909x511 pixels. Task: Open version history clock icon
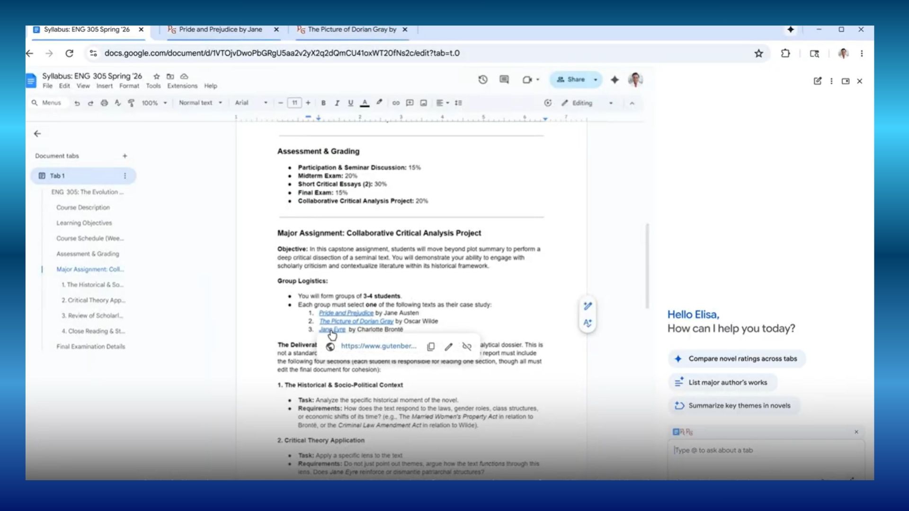coord(482,79)
